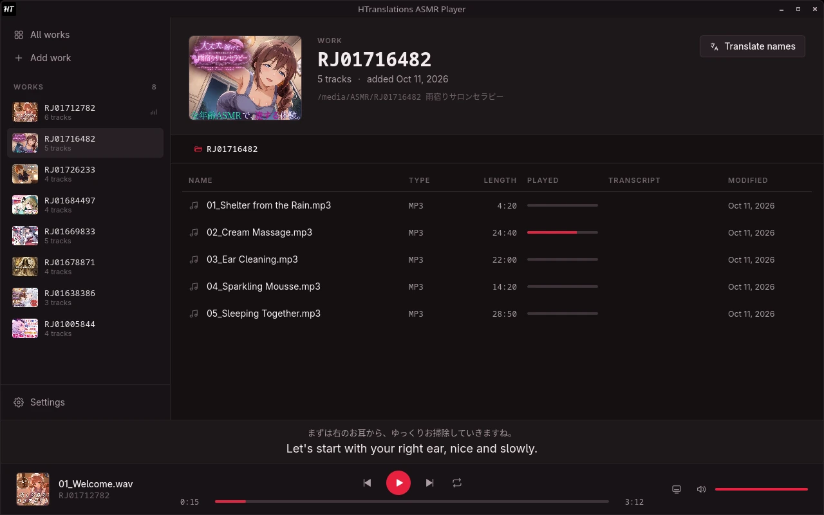This screenshot has width=824, height=515.
Task: Click music note icon for 03_Ear Cleaning
Action: (194, 259)
